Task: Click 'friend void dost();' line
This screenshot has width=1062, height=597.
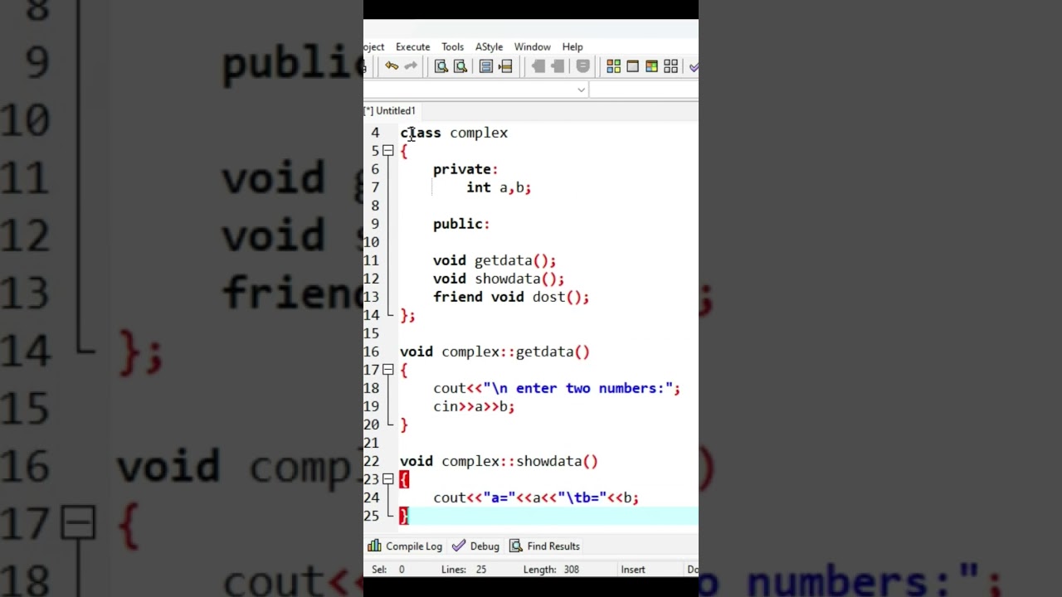Action: click(511, 297)
